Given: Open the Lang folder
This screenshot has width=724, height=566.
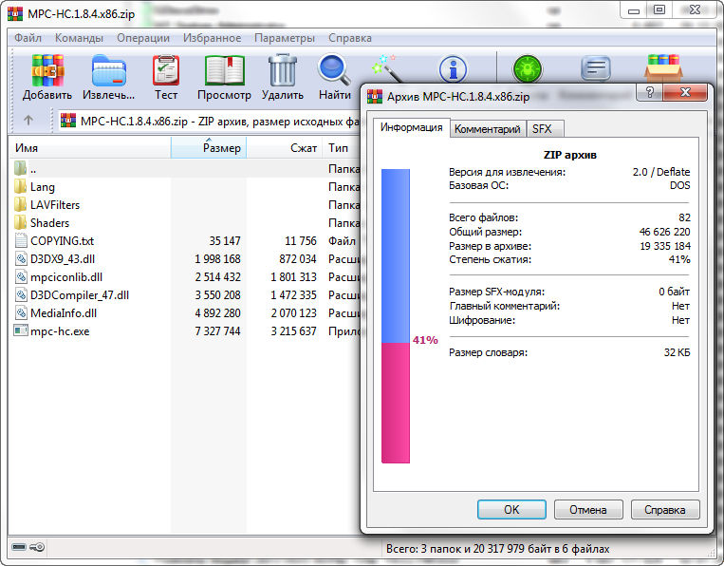Looking at the screenshot, I should [43, 187].
